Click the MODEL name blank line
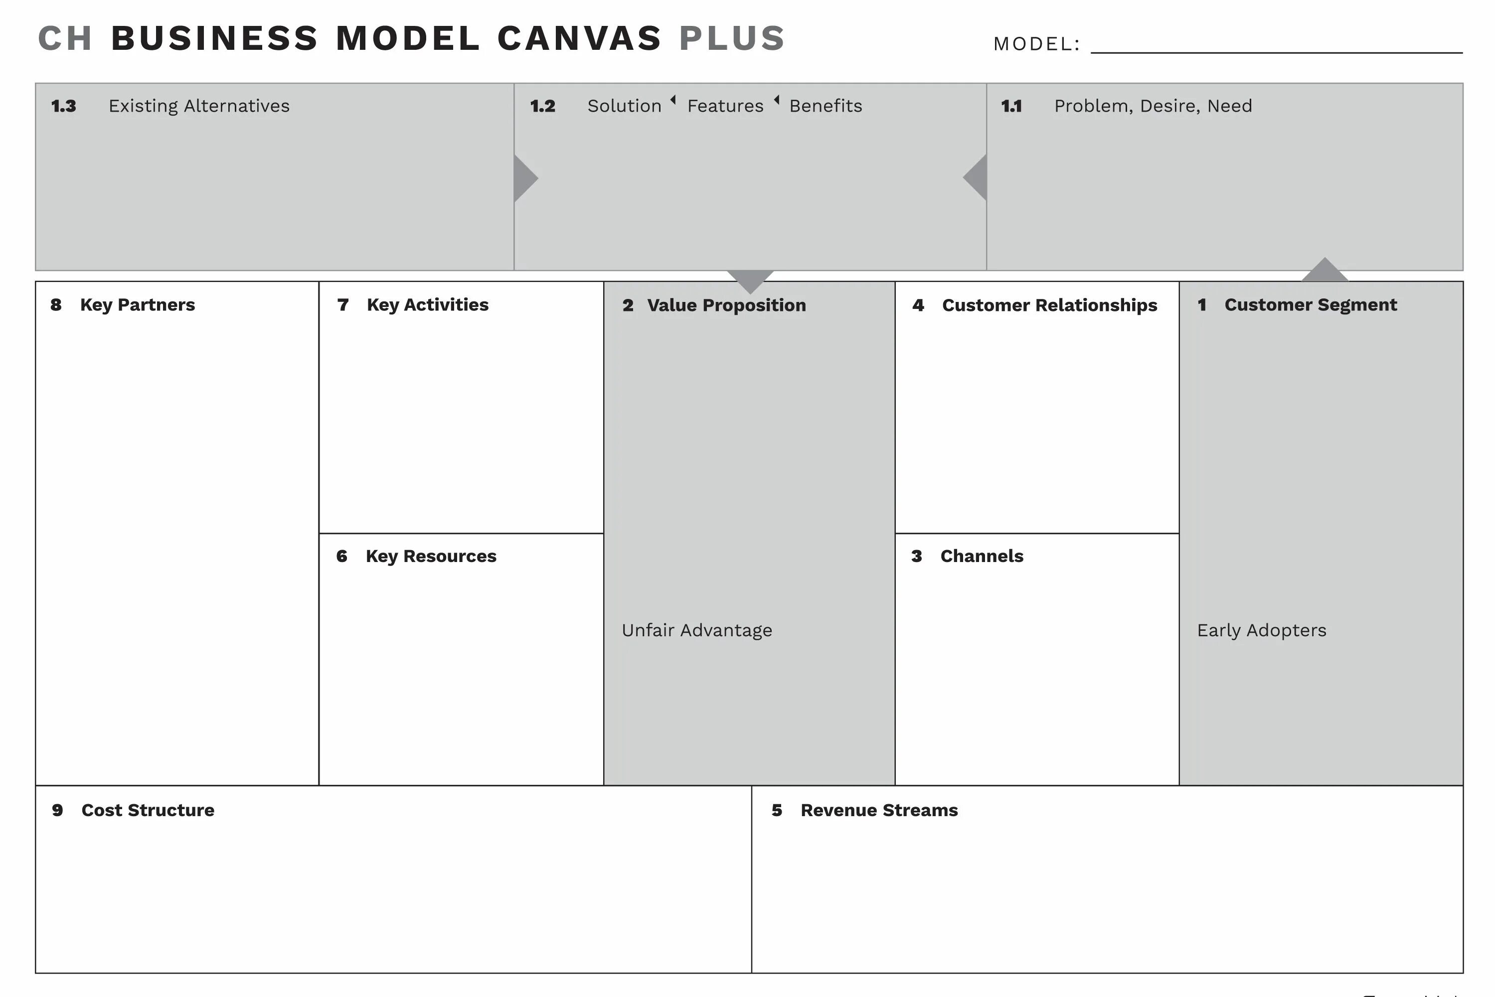This screenshot has width=1495, height=997. point(1277,52)
